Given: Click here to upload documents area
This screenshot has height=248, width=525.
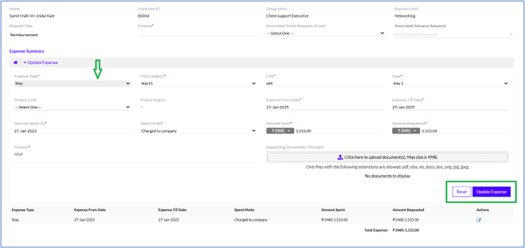Looking at the screenshot, I should [388, 157].
